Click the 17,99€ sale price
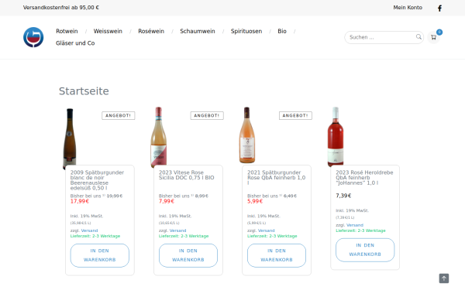This screenshot has height=290, width=465. pyautogui.click(x=80, y=201)
